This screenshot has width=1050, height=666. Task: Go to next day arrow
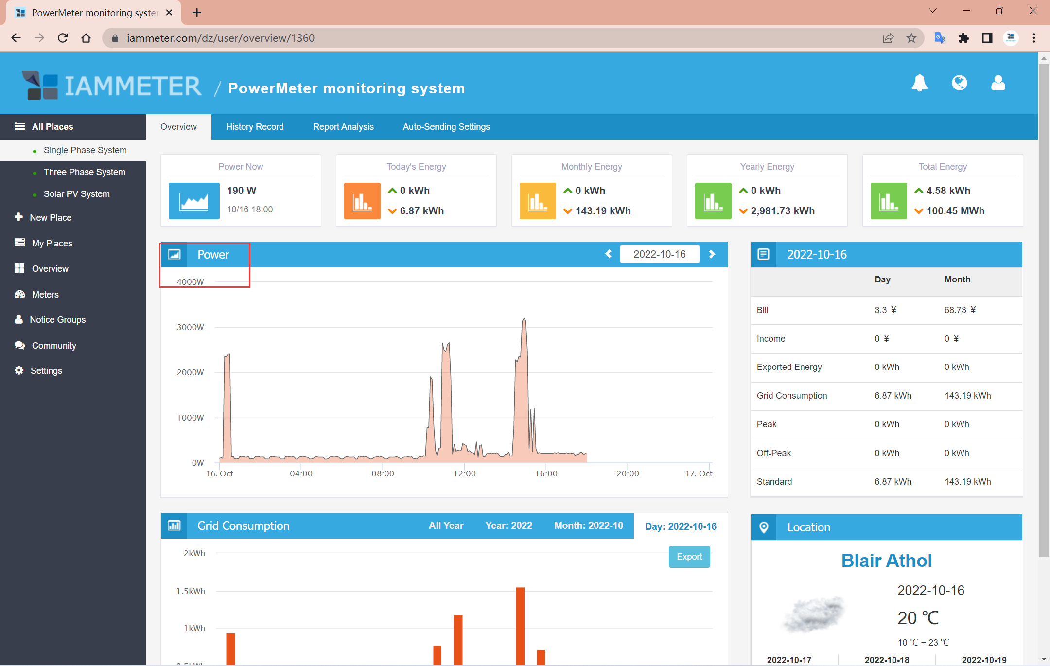tap(712, 254)
